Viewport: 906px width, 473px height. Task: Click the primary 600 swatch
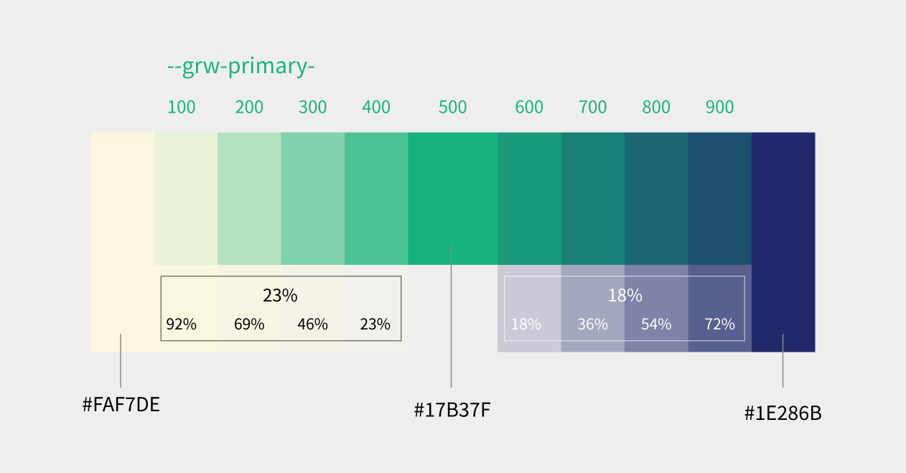pos(529,198)
